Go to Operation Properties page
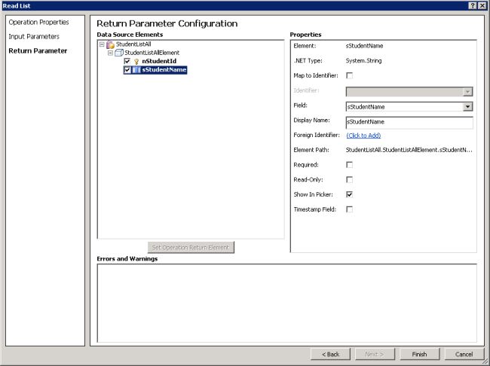This screenshot has height=366, width=490. click(x=38, y=22)
